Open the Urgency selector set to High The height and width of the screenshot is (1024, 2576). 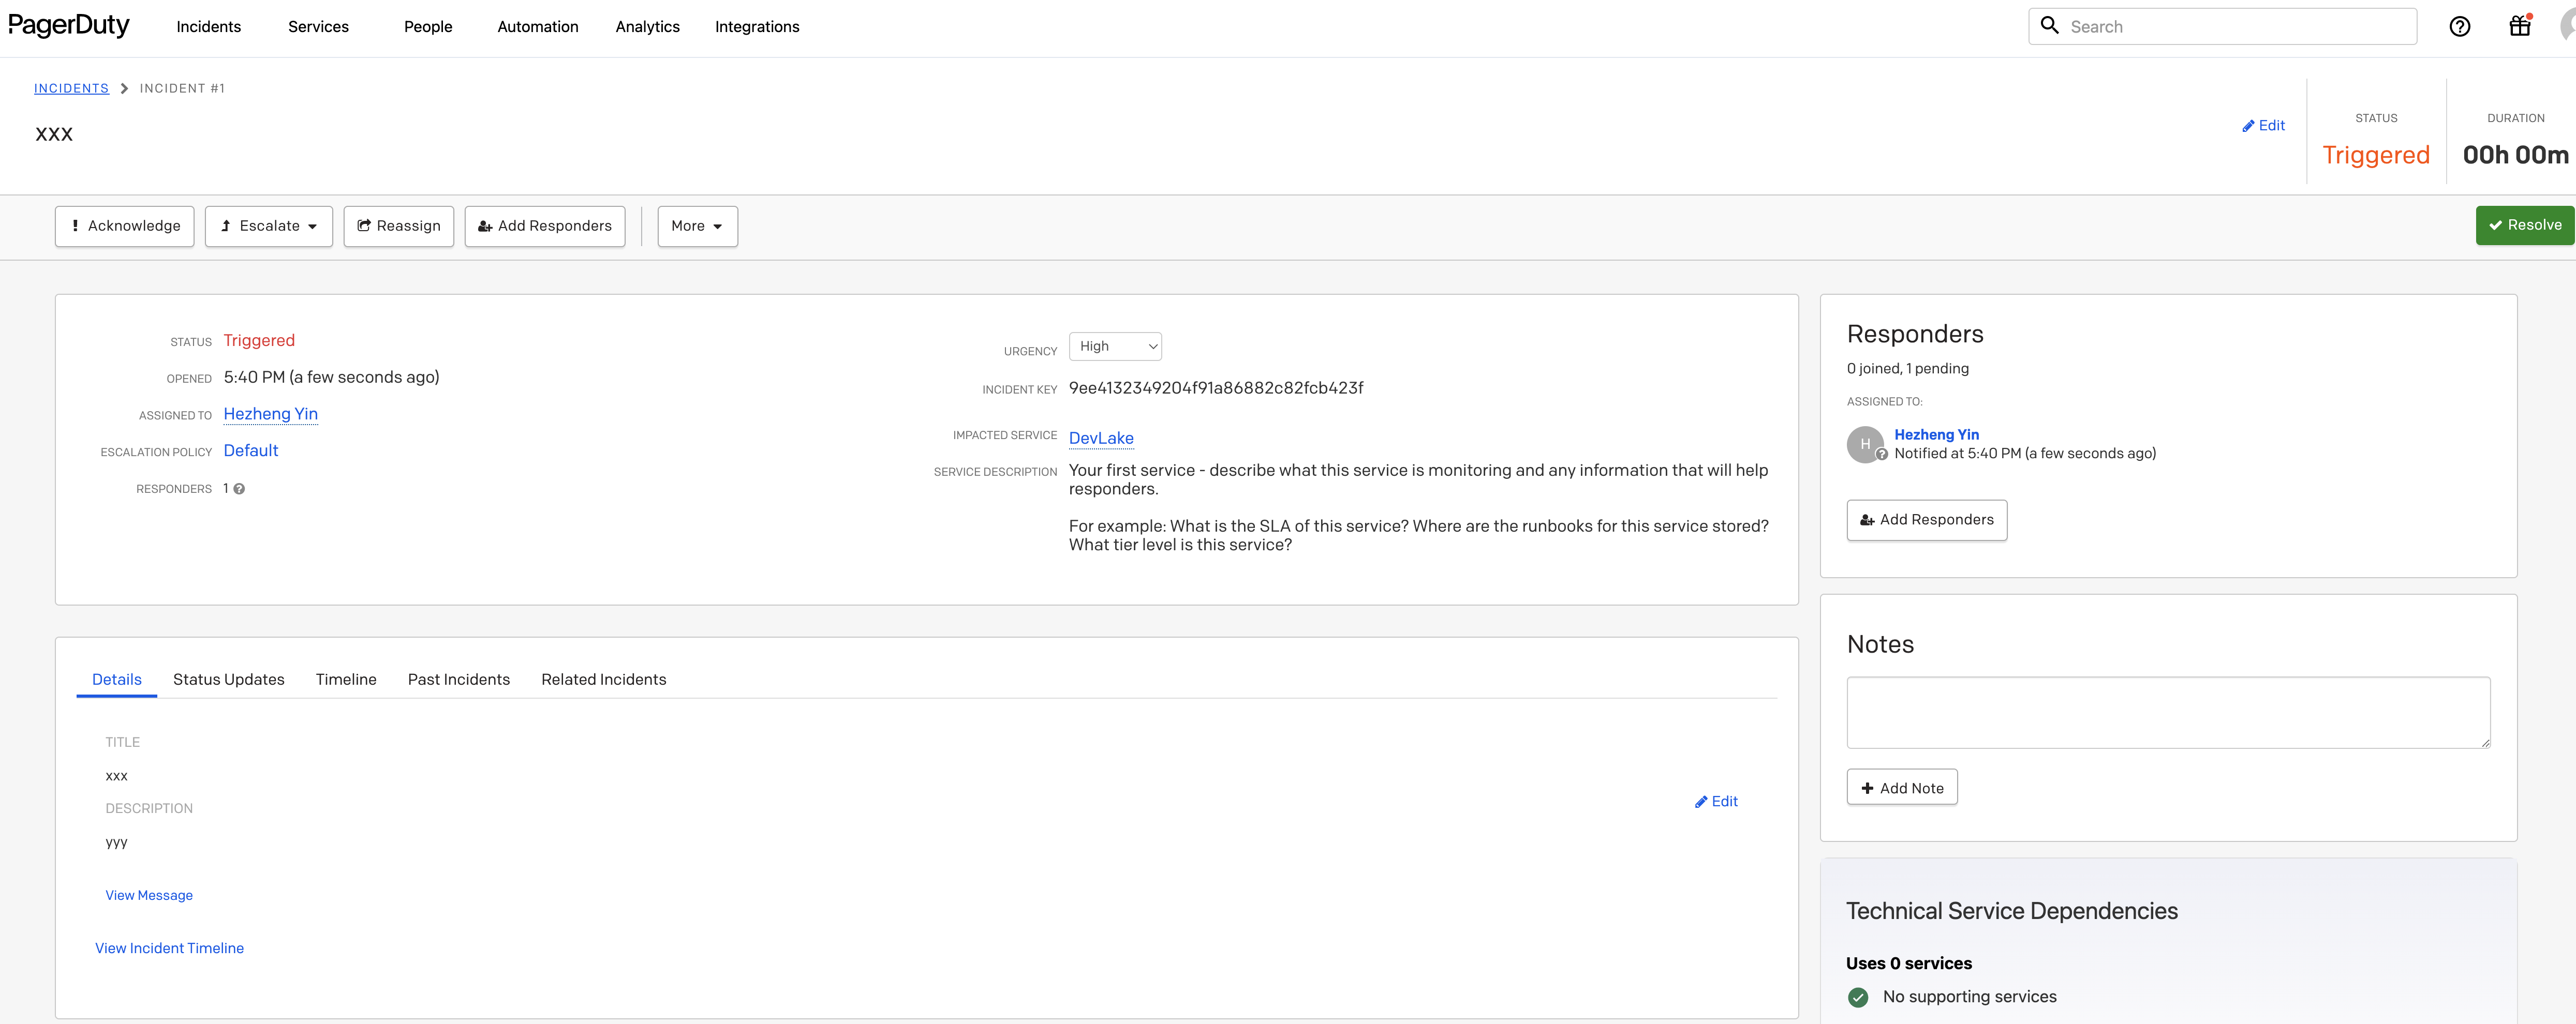click(x=1114, y=345)
